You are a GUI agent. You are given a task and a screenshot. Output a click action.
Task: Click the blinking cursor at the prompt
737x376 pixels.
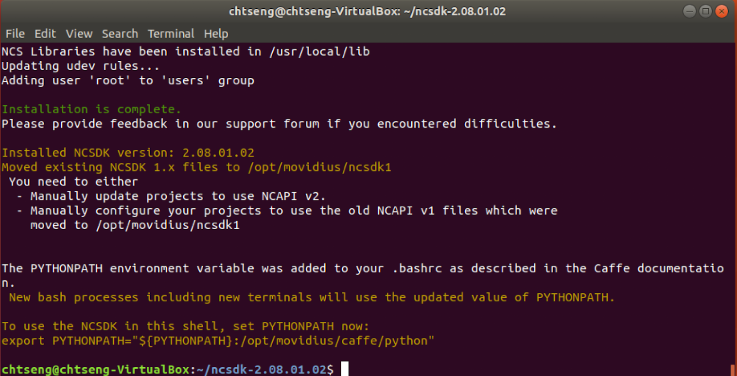345,369
